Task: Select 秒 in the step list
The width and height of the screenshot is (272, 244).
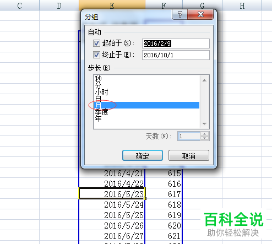Action: point(146,79)
